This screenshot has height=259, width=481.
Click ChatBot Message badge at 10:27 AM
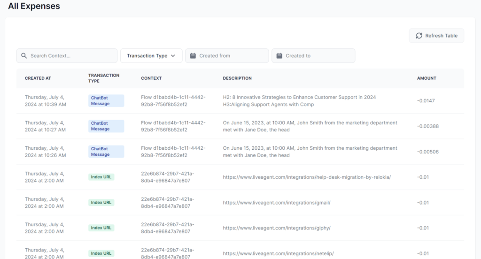coord(106,126)
